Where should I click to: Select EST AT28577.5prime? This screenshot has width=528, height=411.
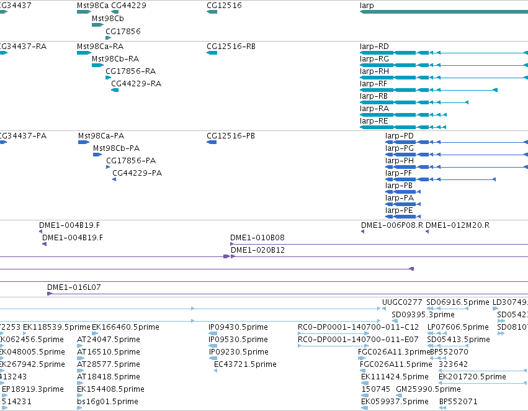tap(80, 371)
